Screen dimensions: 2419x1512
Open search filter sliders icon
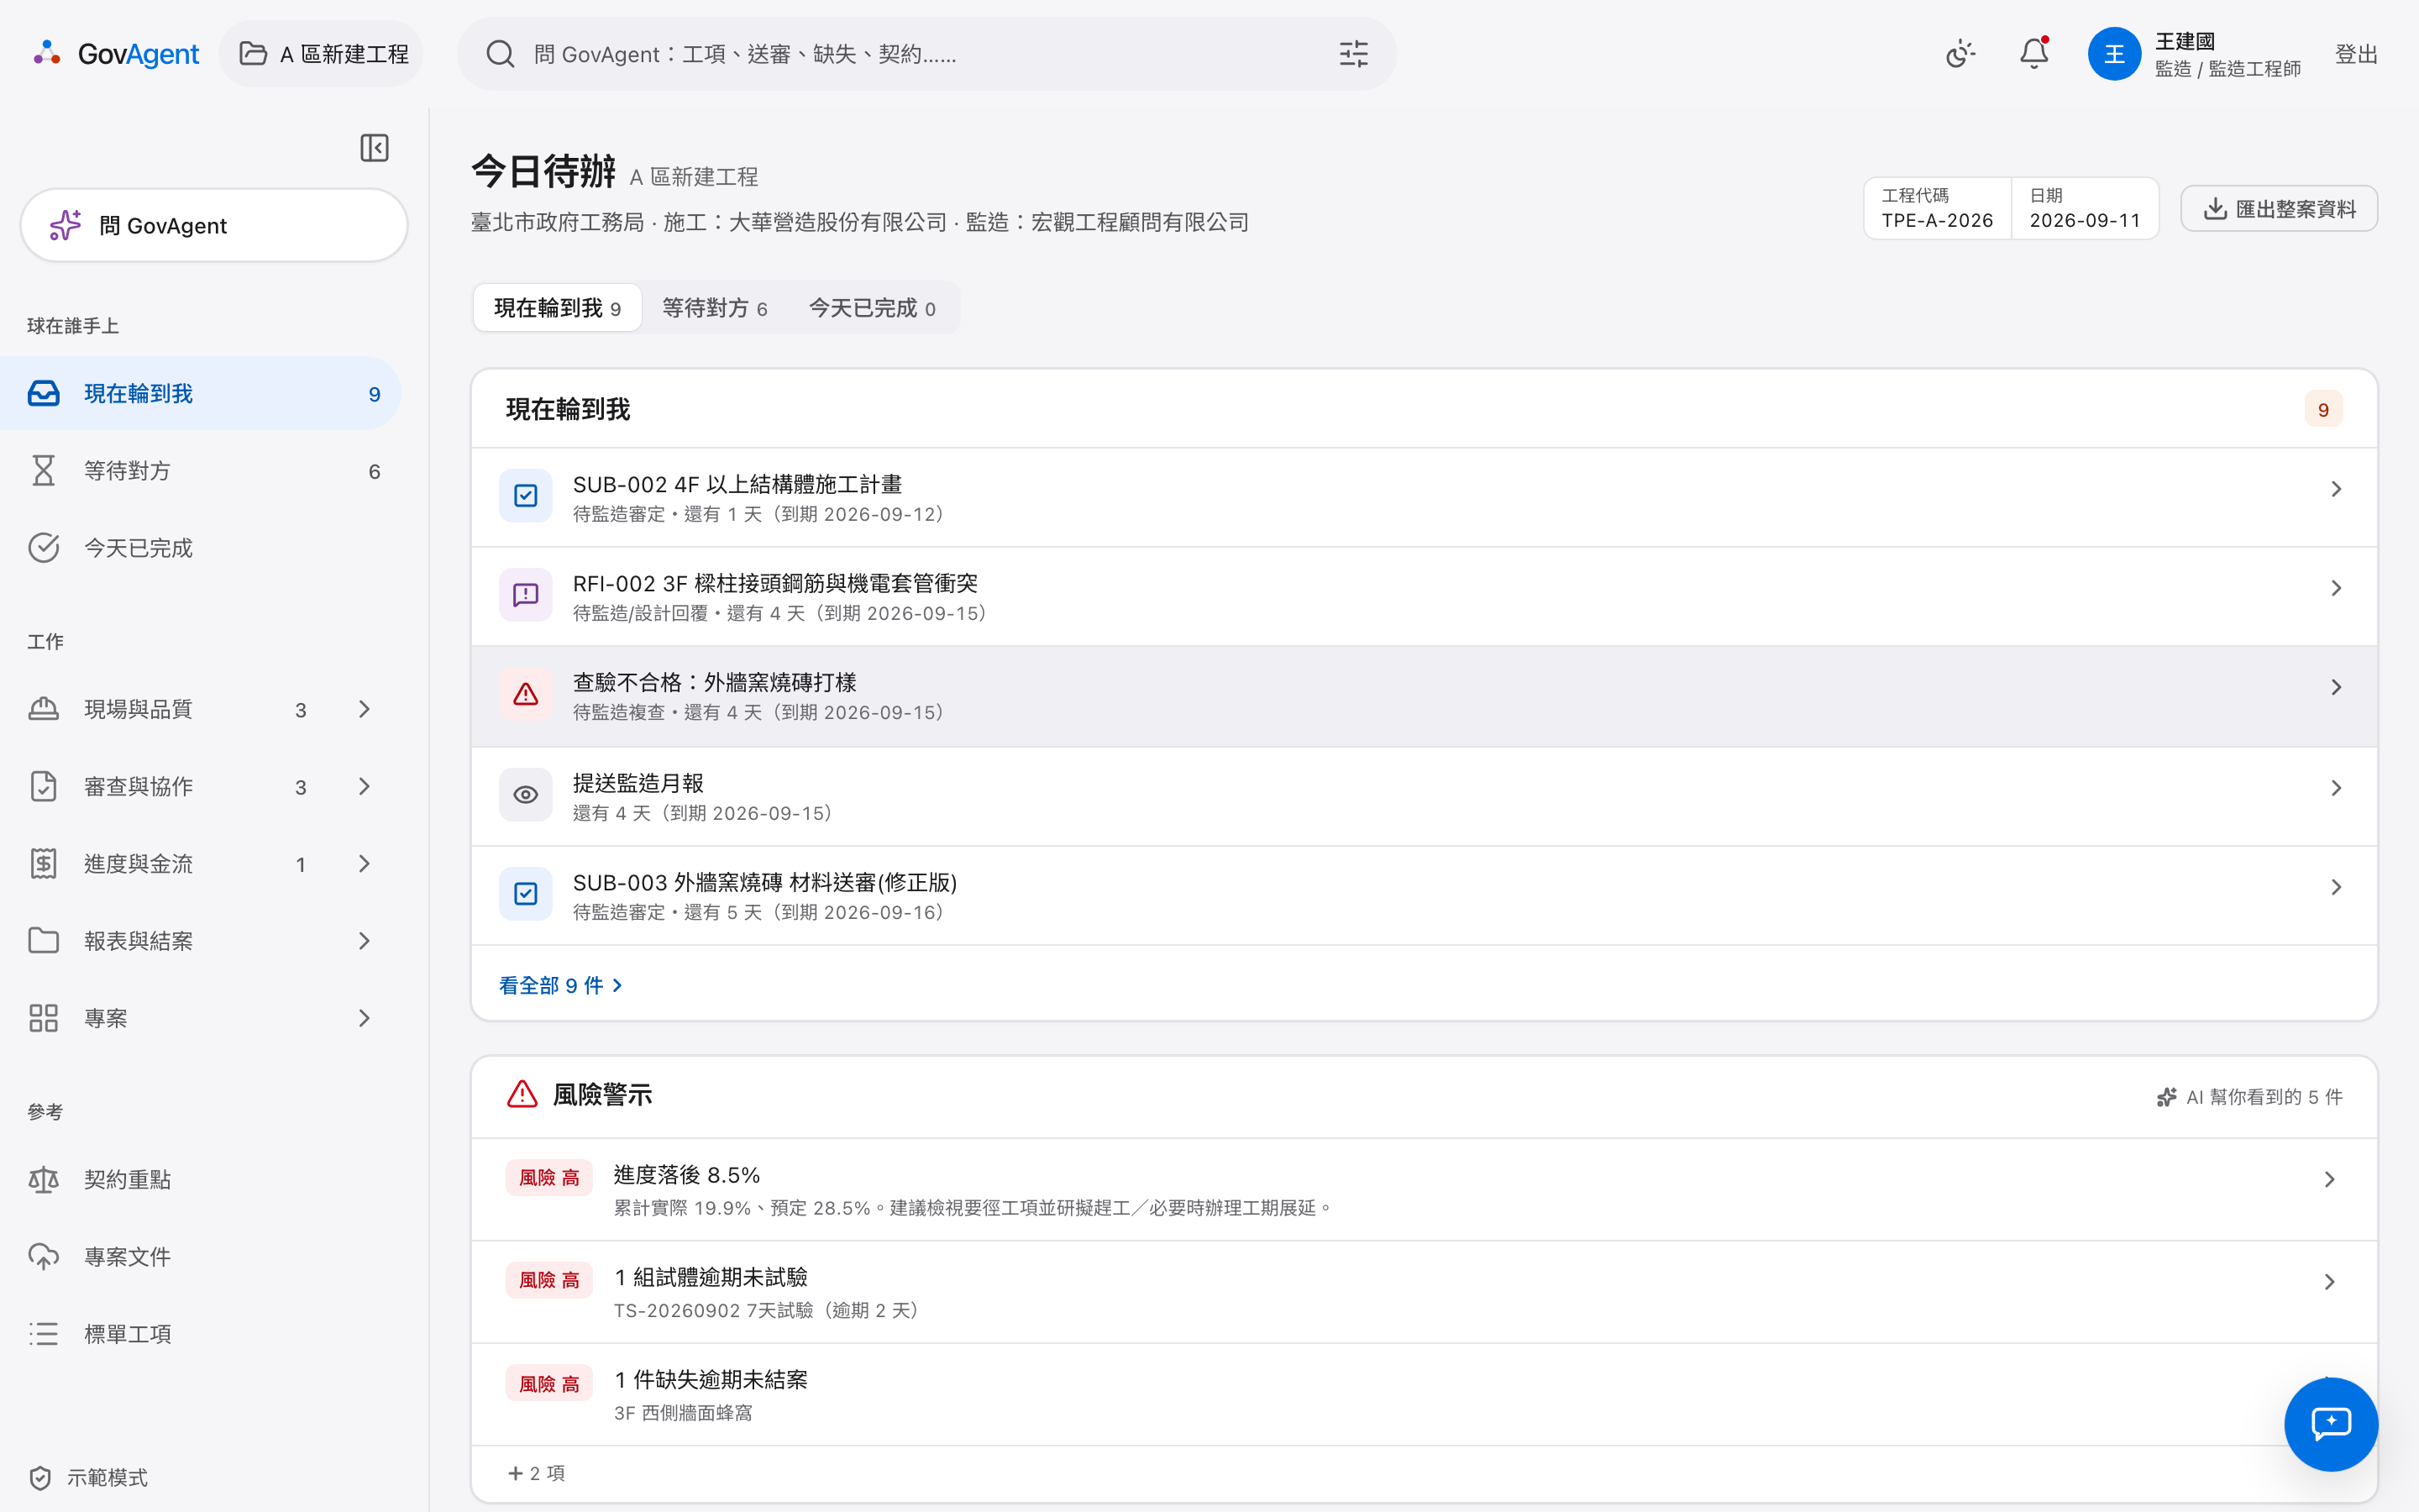[1353, 54]
